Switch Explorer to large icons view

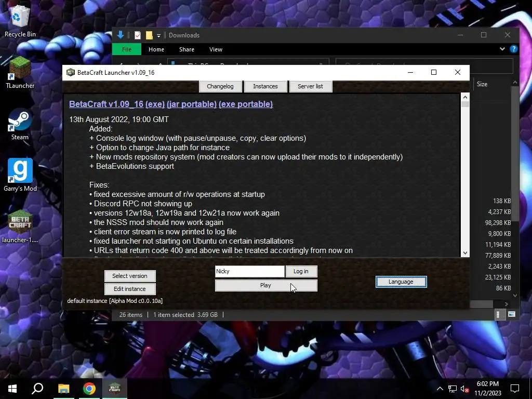pos(512,314)
